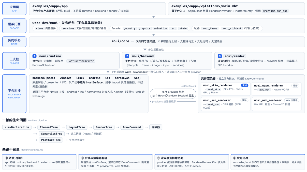Image resolution: width=307 pixels, height=172 pixels.
Task: Select the number 3 badge by moui/render
Action: click(220, 56)
